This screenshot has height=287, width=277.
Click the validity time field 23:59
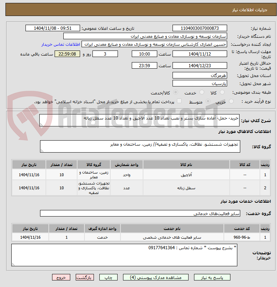145,65
